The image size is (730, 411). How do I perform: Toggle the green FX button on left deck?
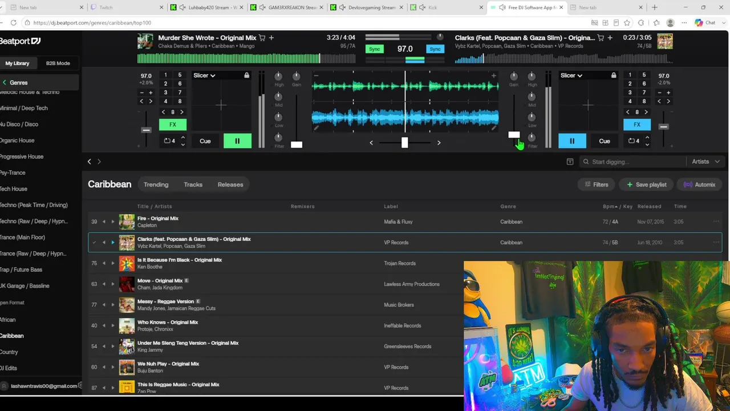(173, 124)
